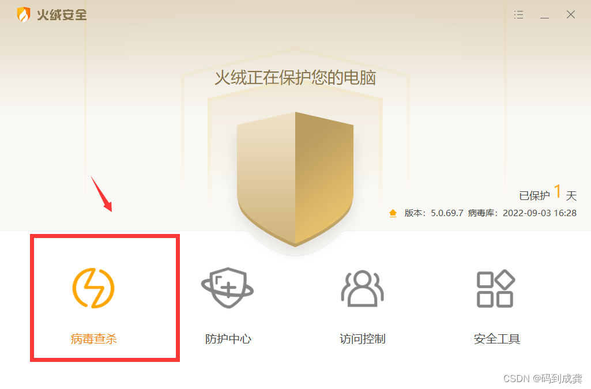Viewport: 591px width, 389px height.
Task: Choose the 访问控制 text label
Action: 362,339
